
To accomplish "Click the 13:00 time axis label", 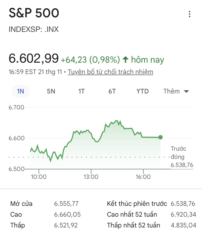I will click(91, 177).
